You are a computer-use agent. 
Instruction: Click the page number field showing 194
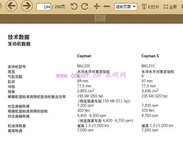coord(44,7)
